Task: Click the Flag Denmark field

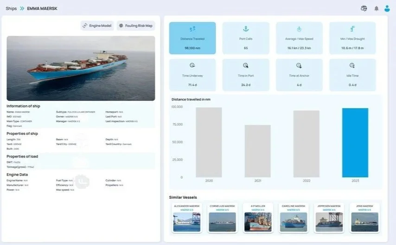Action: tap(14, 126)
